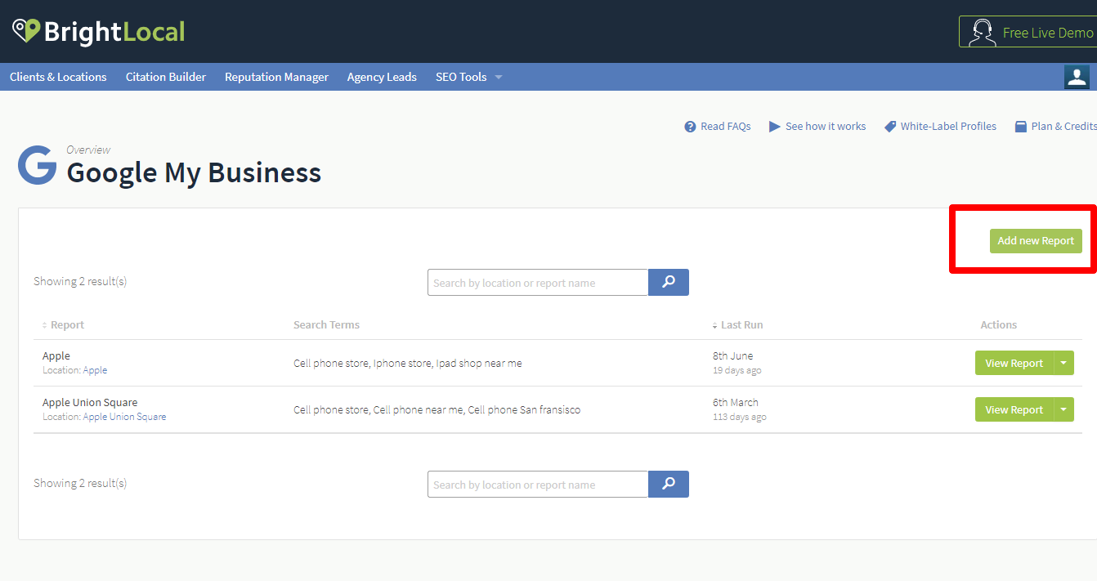Select the Apple search terms text

coord(408,364)
